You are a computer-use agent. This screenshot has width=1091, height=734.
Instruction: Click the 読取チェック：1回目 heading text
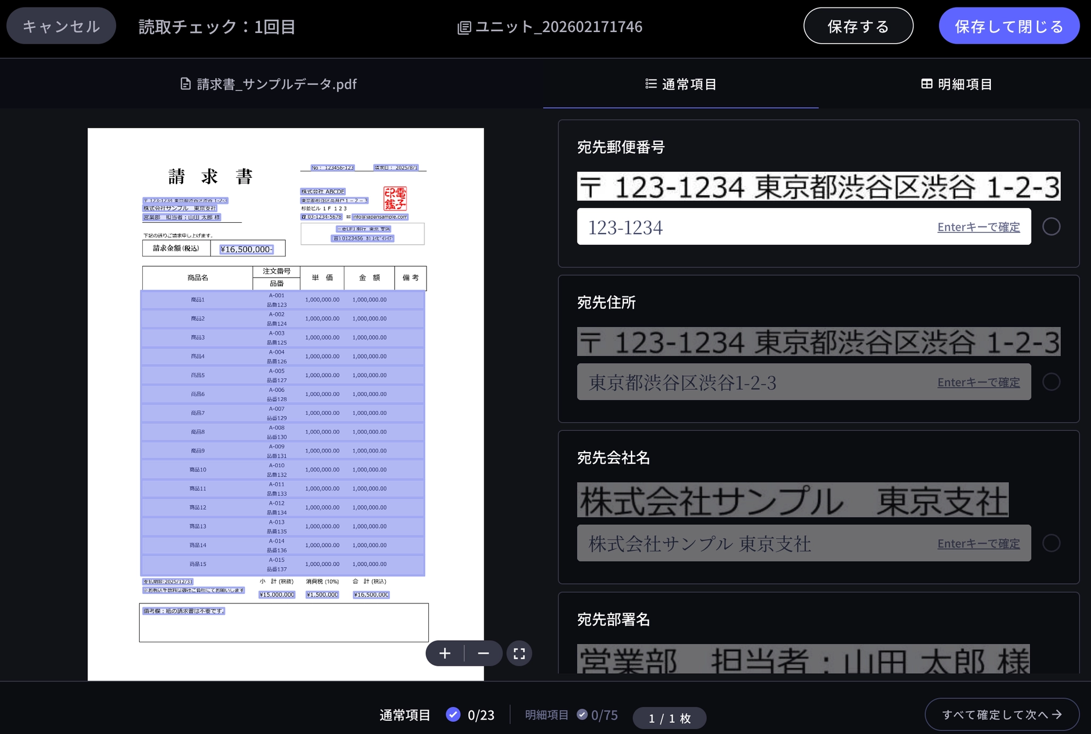coord(217,27)
